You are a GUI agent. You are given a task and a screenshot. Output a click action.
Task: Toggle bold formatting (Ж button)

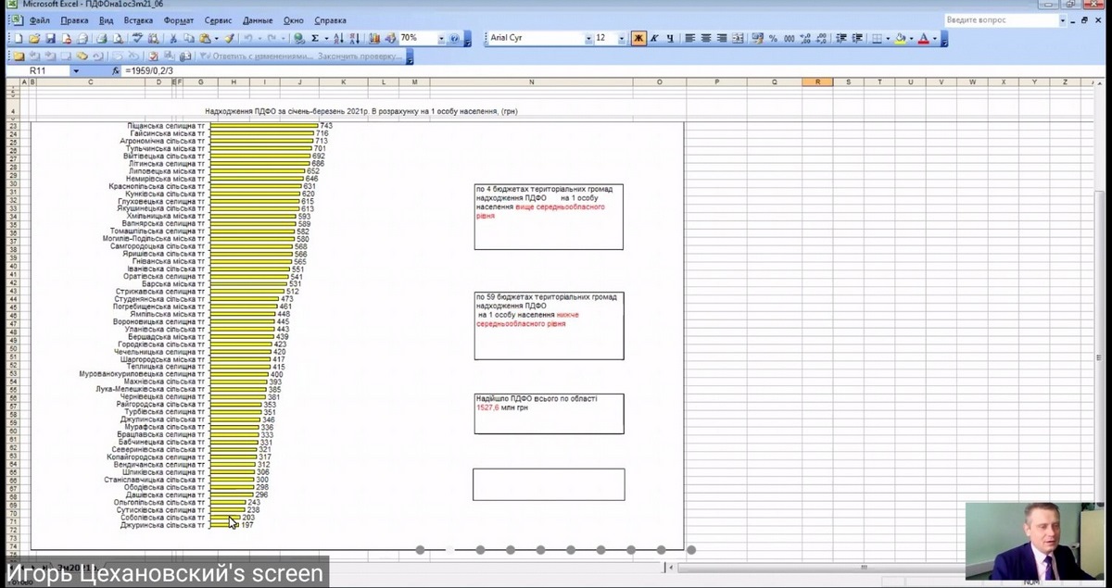(638, 38)
